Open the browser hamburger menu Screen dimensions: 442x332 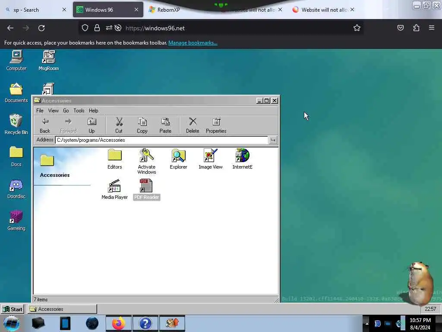(432, 28)
